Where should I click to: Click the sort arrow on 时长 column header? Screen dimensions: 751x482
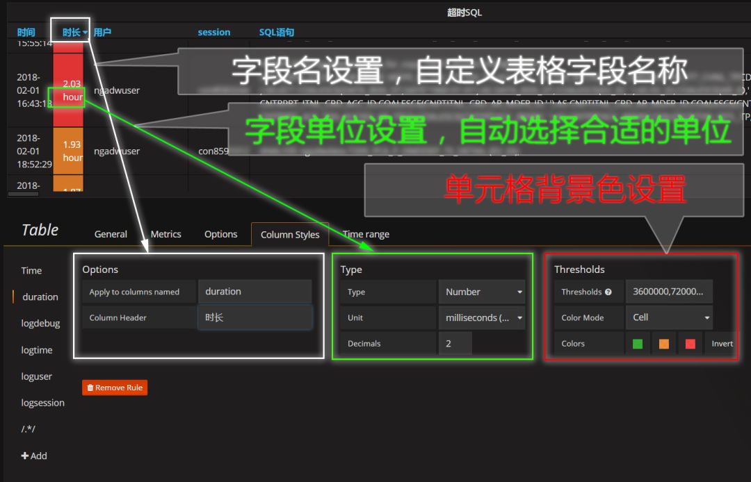click(85, 33)
